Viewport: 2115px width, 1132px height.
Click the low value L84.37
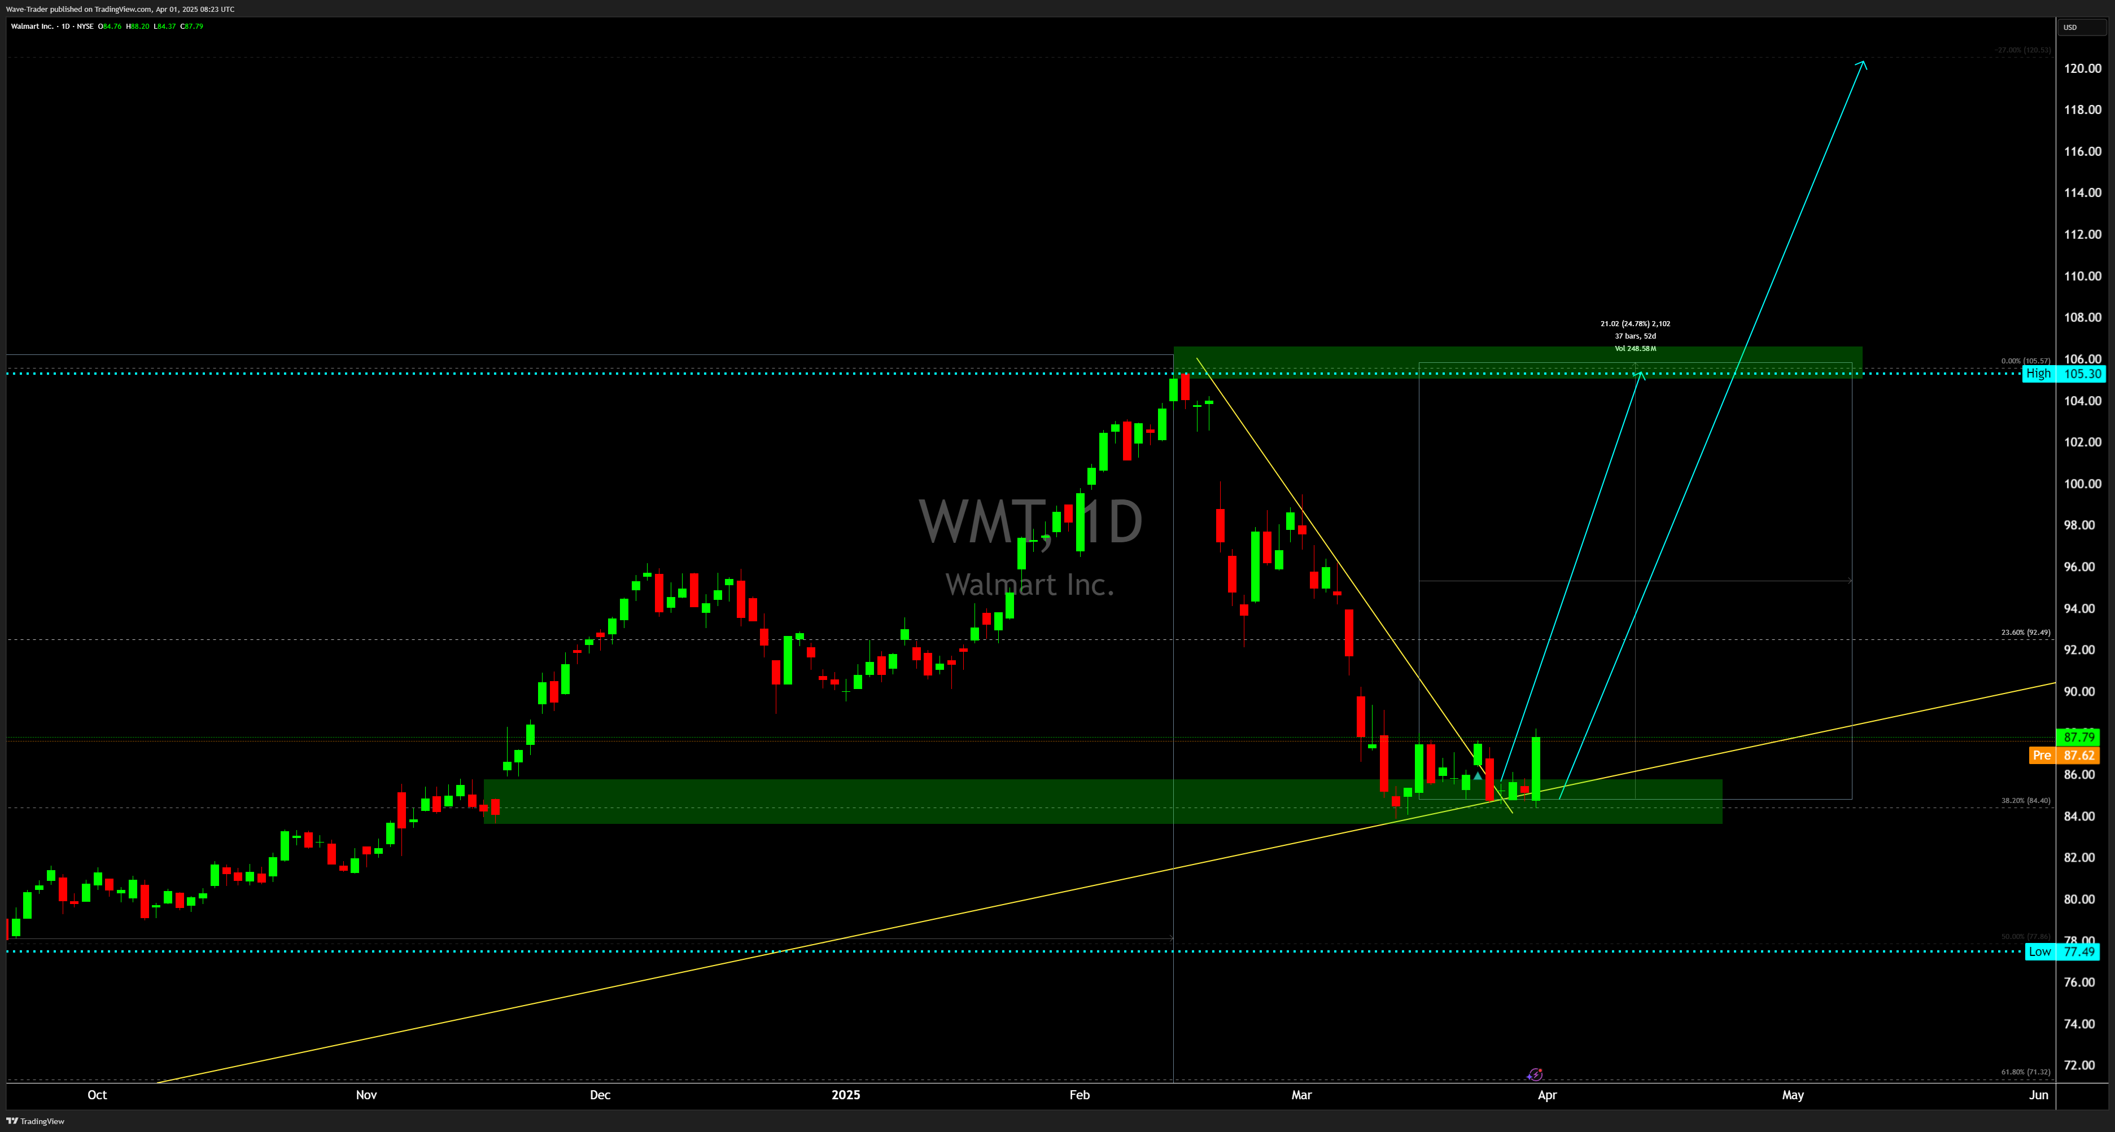tap(165, 27)
